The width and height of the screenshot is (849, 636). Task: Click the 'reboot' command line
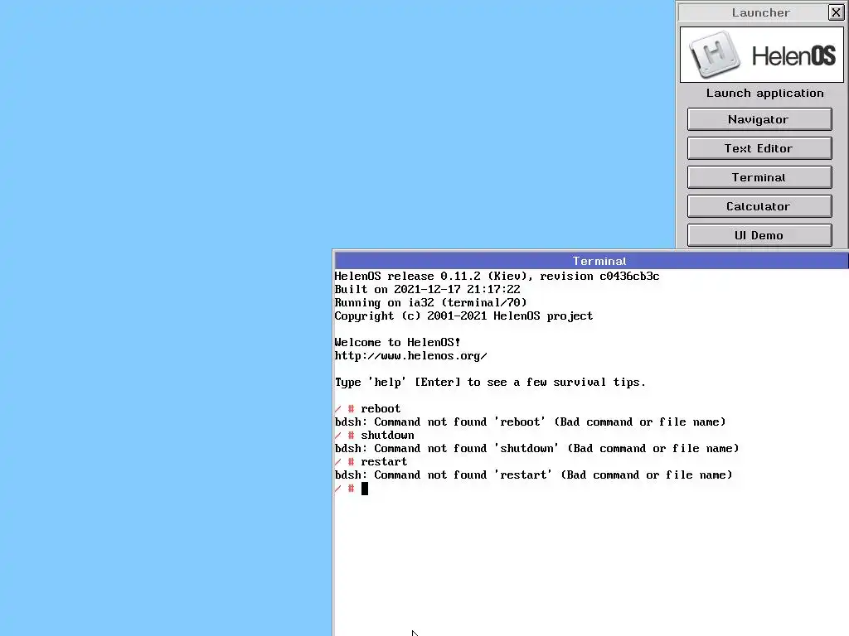367,409
